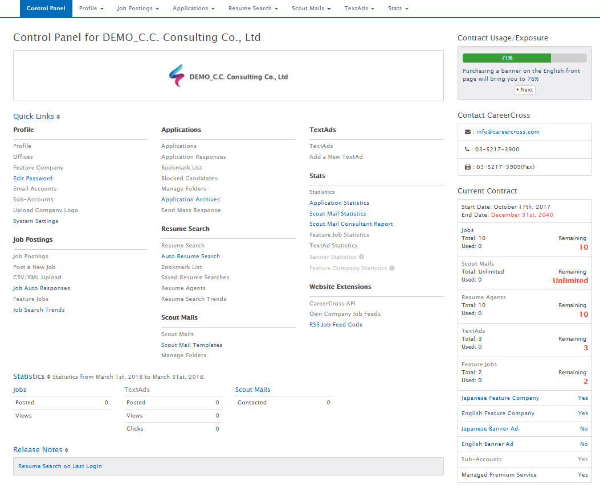Click Jobs link in Current Contract
The image size is (600, 488).
(x=467, y=230)
